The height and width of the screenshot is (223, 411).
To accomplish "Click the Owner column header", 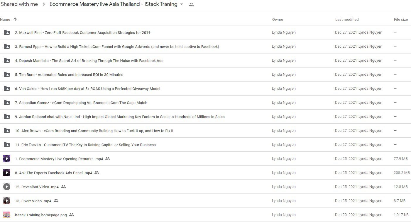I will click(x=278, y=20).
